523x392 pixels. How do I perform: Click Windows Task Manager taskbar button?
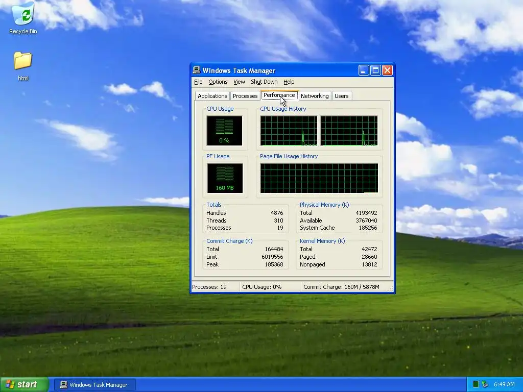tap(94, 385)
